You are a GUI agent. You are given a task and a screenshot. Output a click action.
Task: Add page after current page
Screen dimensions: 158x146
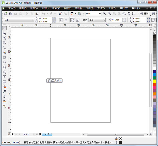point(40,134)
